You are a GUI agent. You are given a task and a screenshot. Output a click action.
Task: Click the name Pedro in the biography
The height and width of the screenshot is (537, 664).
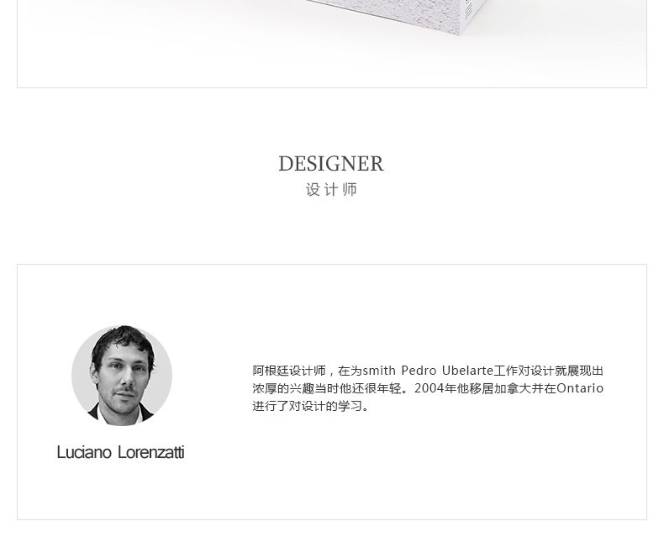[419, 371]
